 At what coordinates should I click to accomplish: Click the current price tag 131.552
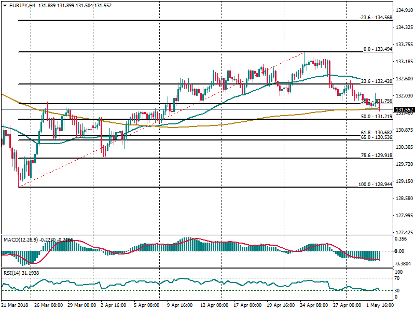click(x=404, y=110)
